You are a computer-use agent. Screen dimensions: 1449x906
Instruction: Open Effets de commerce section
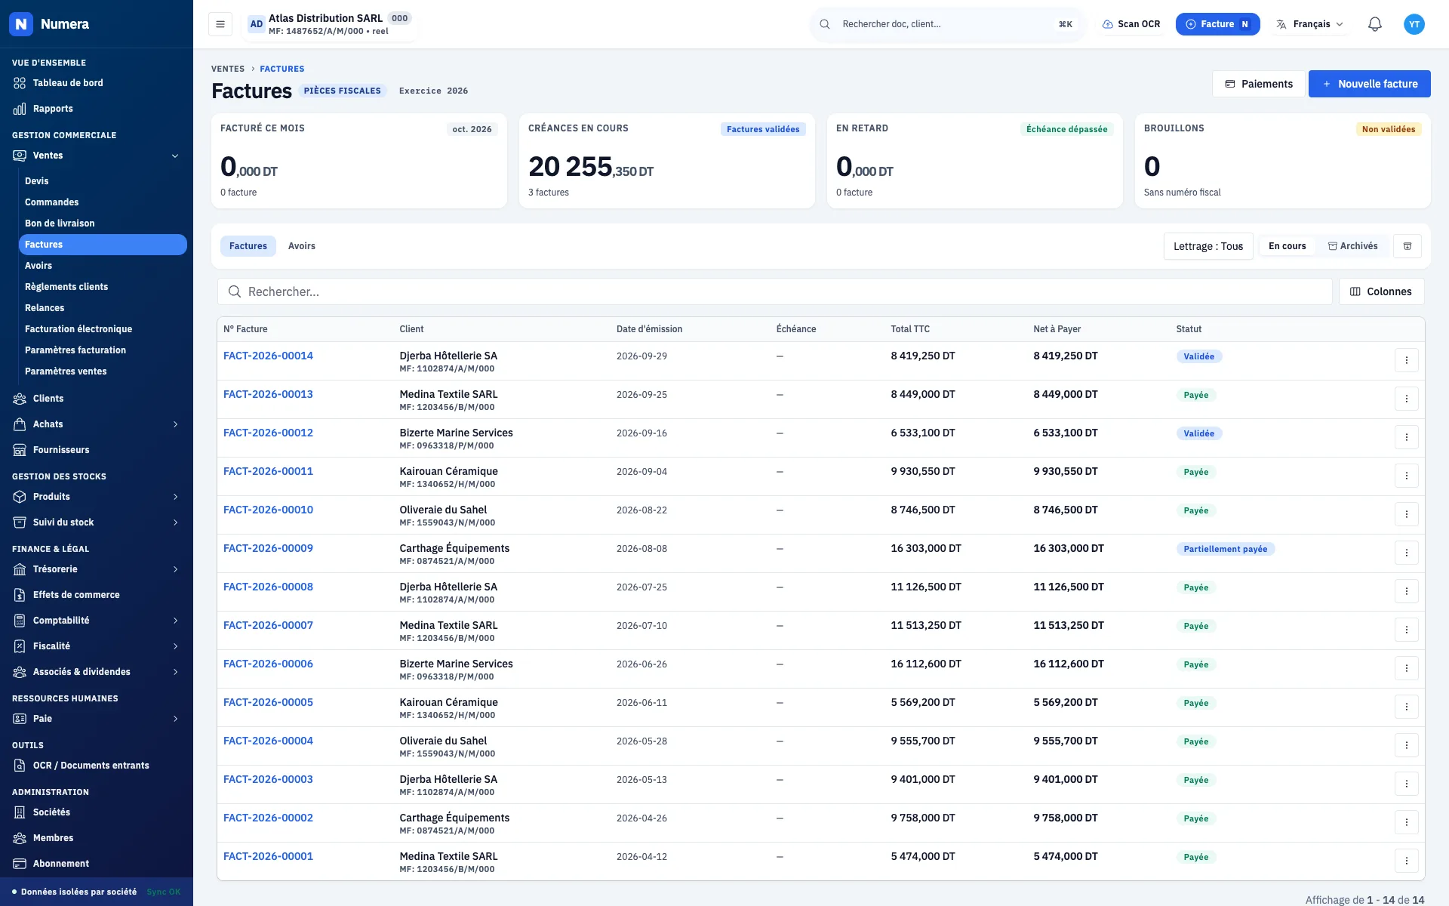pyautogui.click(x=97, y=595)
